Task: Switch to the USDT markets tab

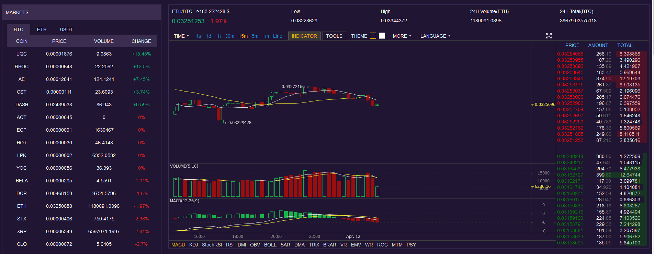Action: (x=66, y=29)
